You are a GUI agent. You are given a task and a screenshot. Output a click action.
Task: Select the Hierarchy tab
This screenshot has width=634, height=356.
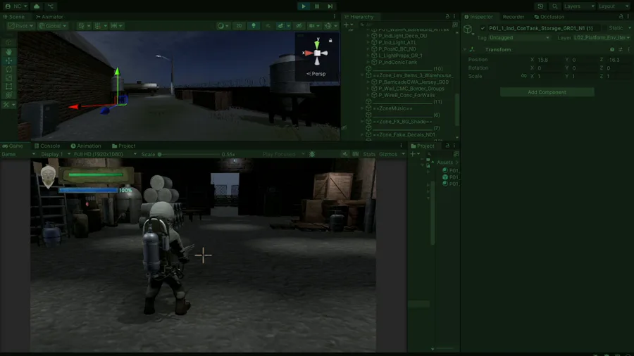coord(359,17)
